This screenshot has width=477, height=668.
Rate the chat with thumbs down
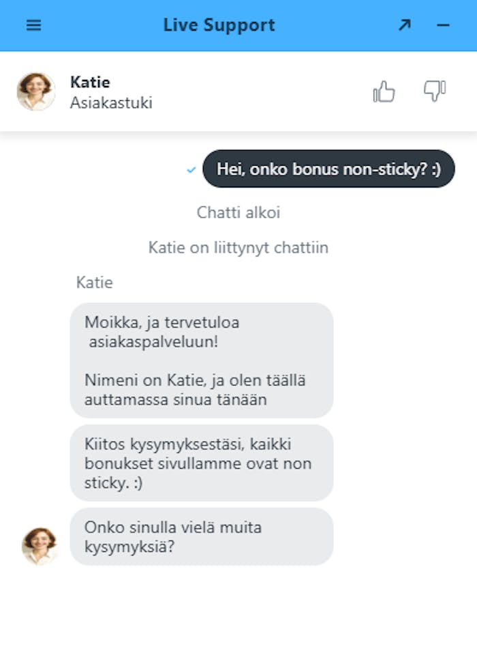434,91
